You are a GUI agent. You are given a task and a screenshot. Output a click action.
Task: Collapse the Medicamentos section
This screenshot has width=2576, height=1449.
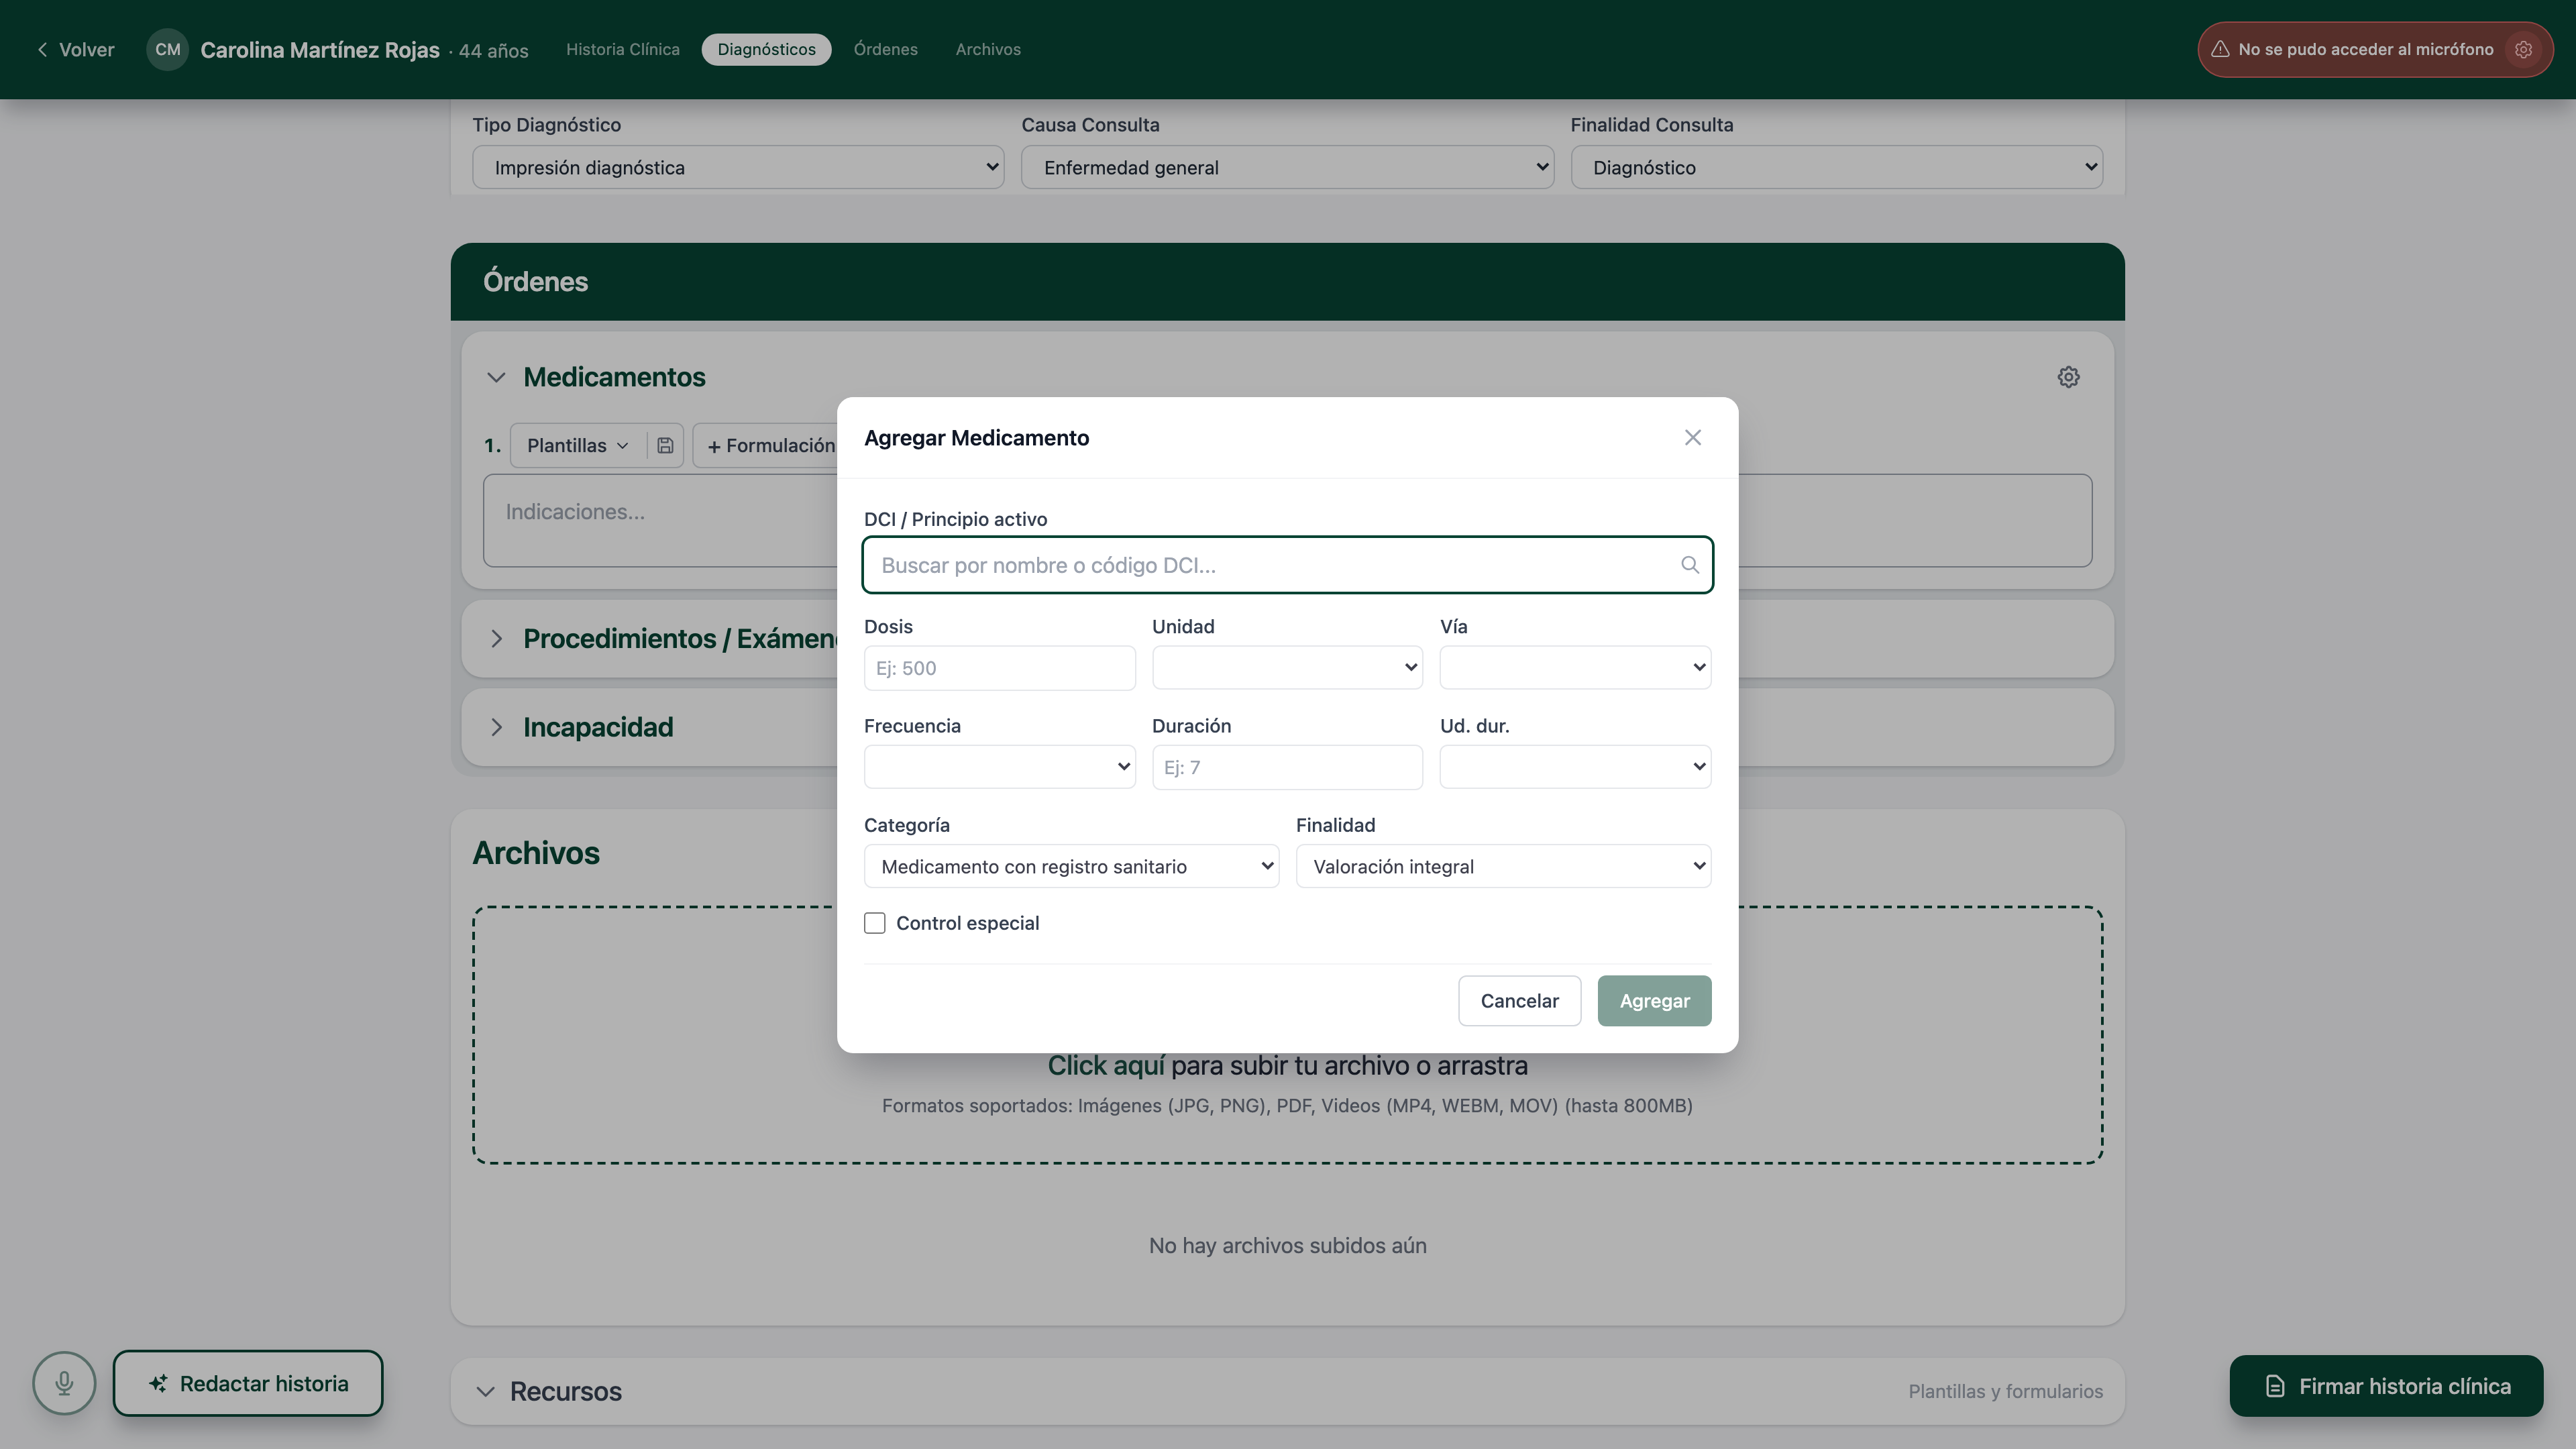[496, 377]
